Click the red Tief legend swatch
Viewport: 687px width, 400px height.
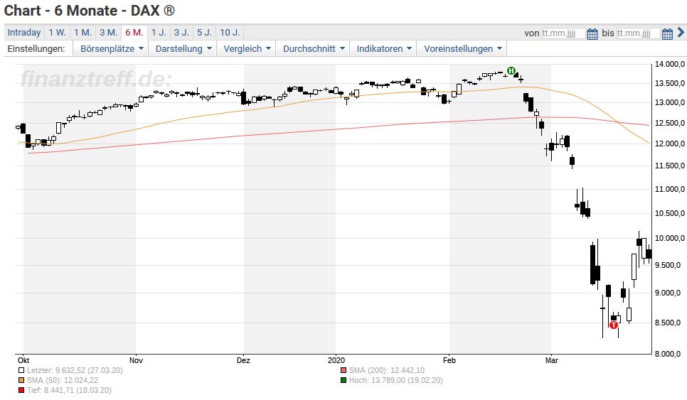[21, 390]
